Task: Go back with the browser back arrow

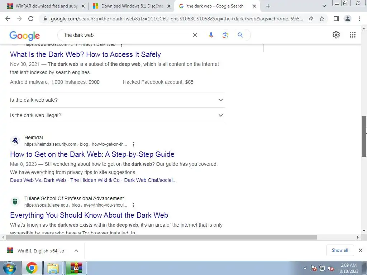Action: tap(8, 19)
